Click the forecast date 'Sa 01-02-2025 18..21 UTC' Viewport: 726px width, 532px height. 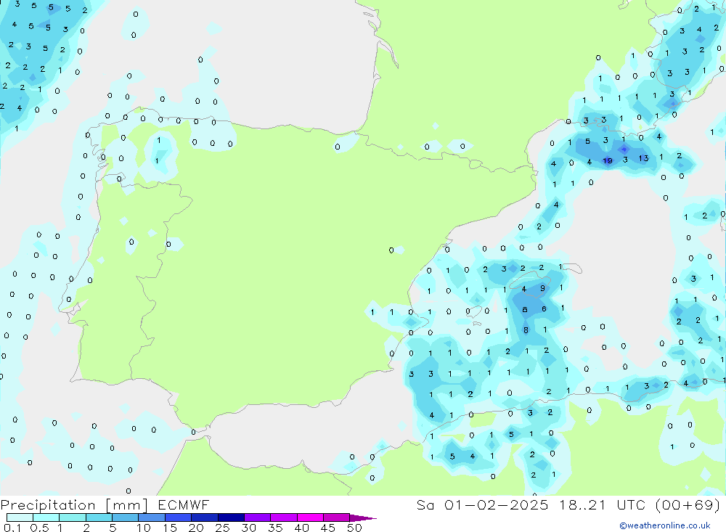pyautogui.click(x=531, y=505)
